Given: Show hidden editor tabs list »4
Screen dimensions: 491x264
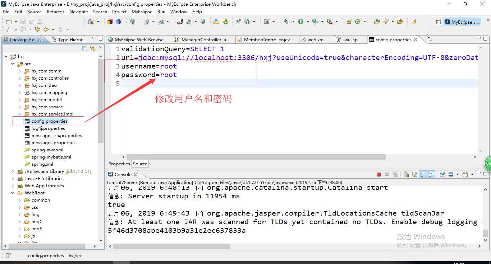Looking at the screenshot, I should tap(430, 39).
